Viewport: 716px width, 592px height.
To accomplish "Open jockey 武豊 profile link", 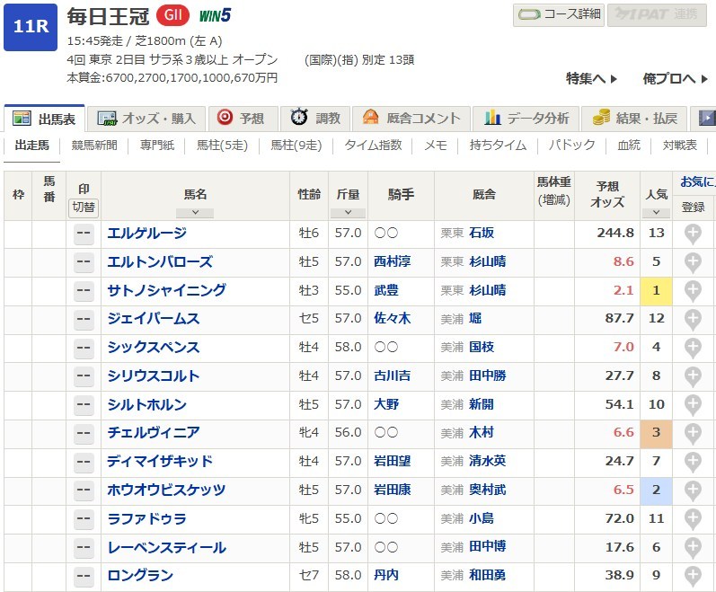I will [x=385, y=291].
